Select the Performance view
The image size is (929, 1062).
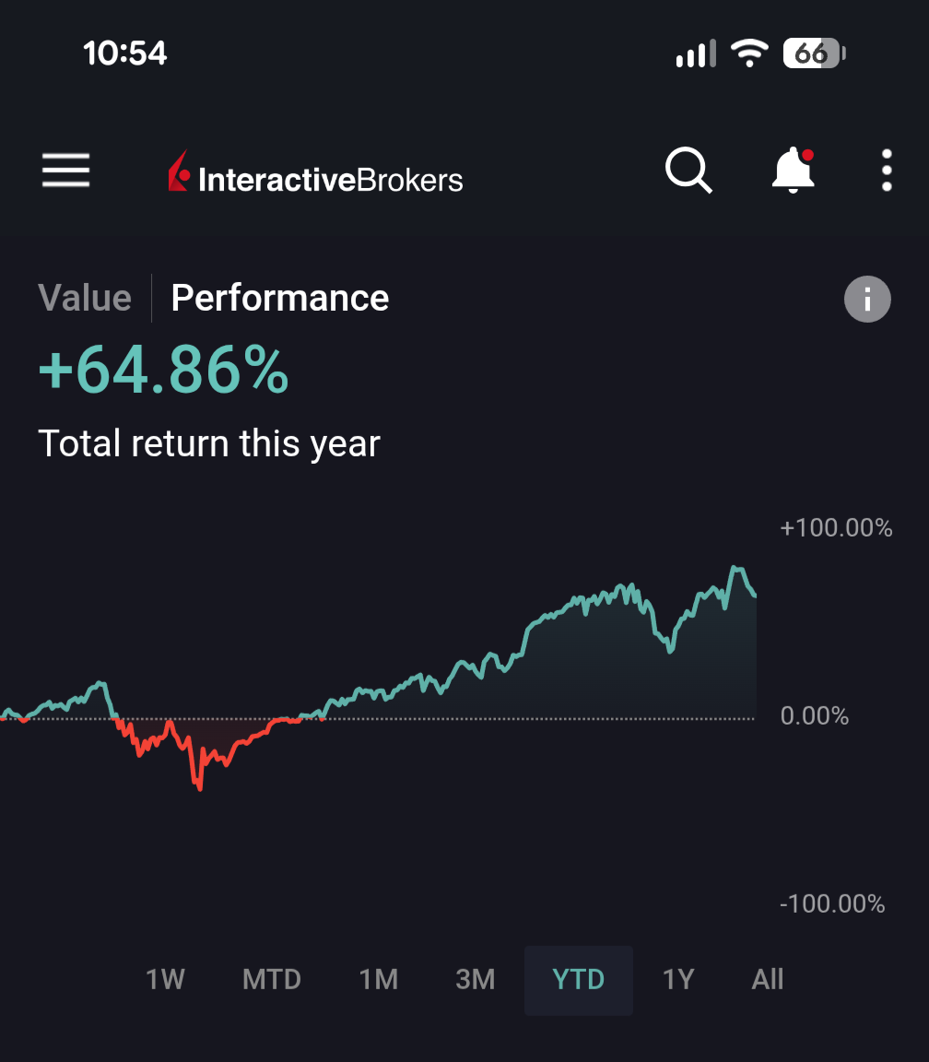[280, 298]
